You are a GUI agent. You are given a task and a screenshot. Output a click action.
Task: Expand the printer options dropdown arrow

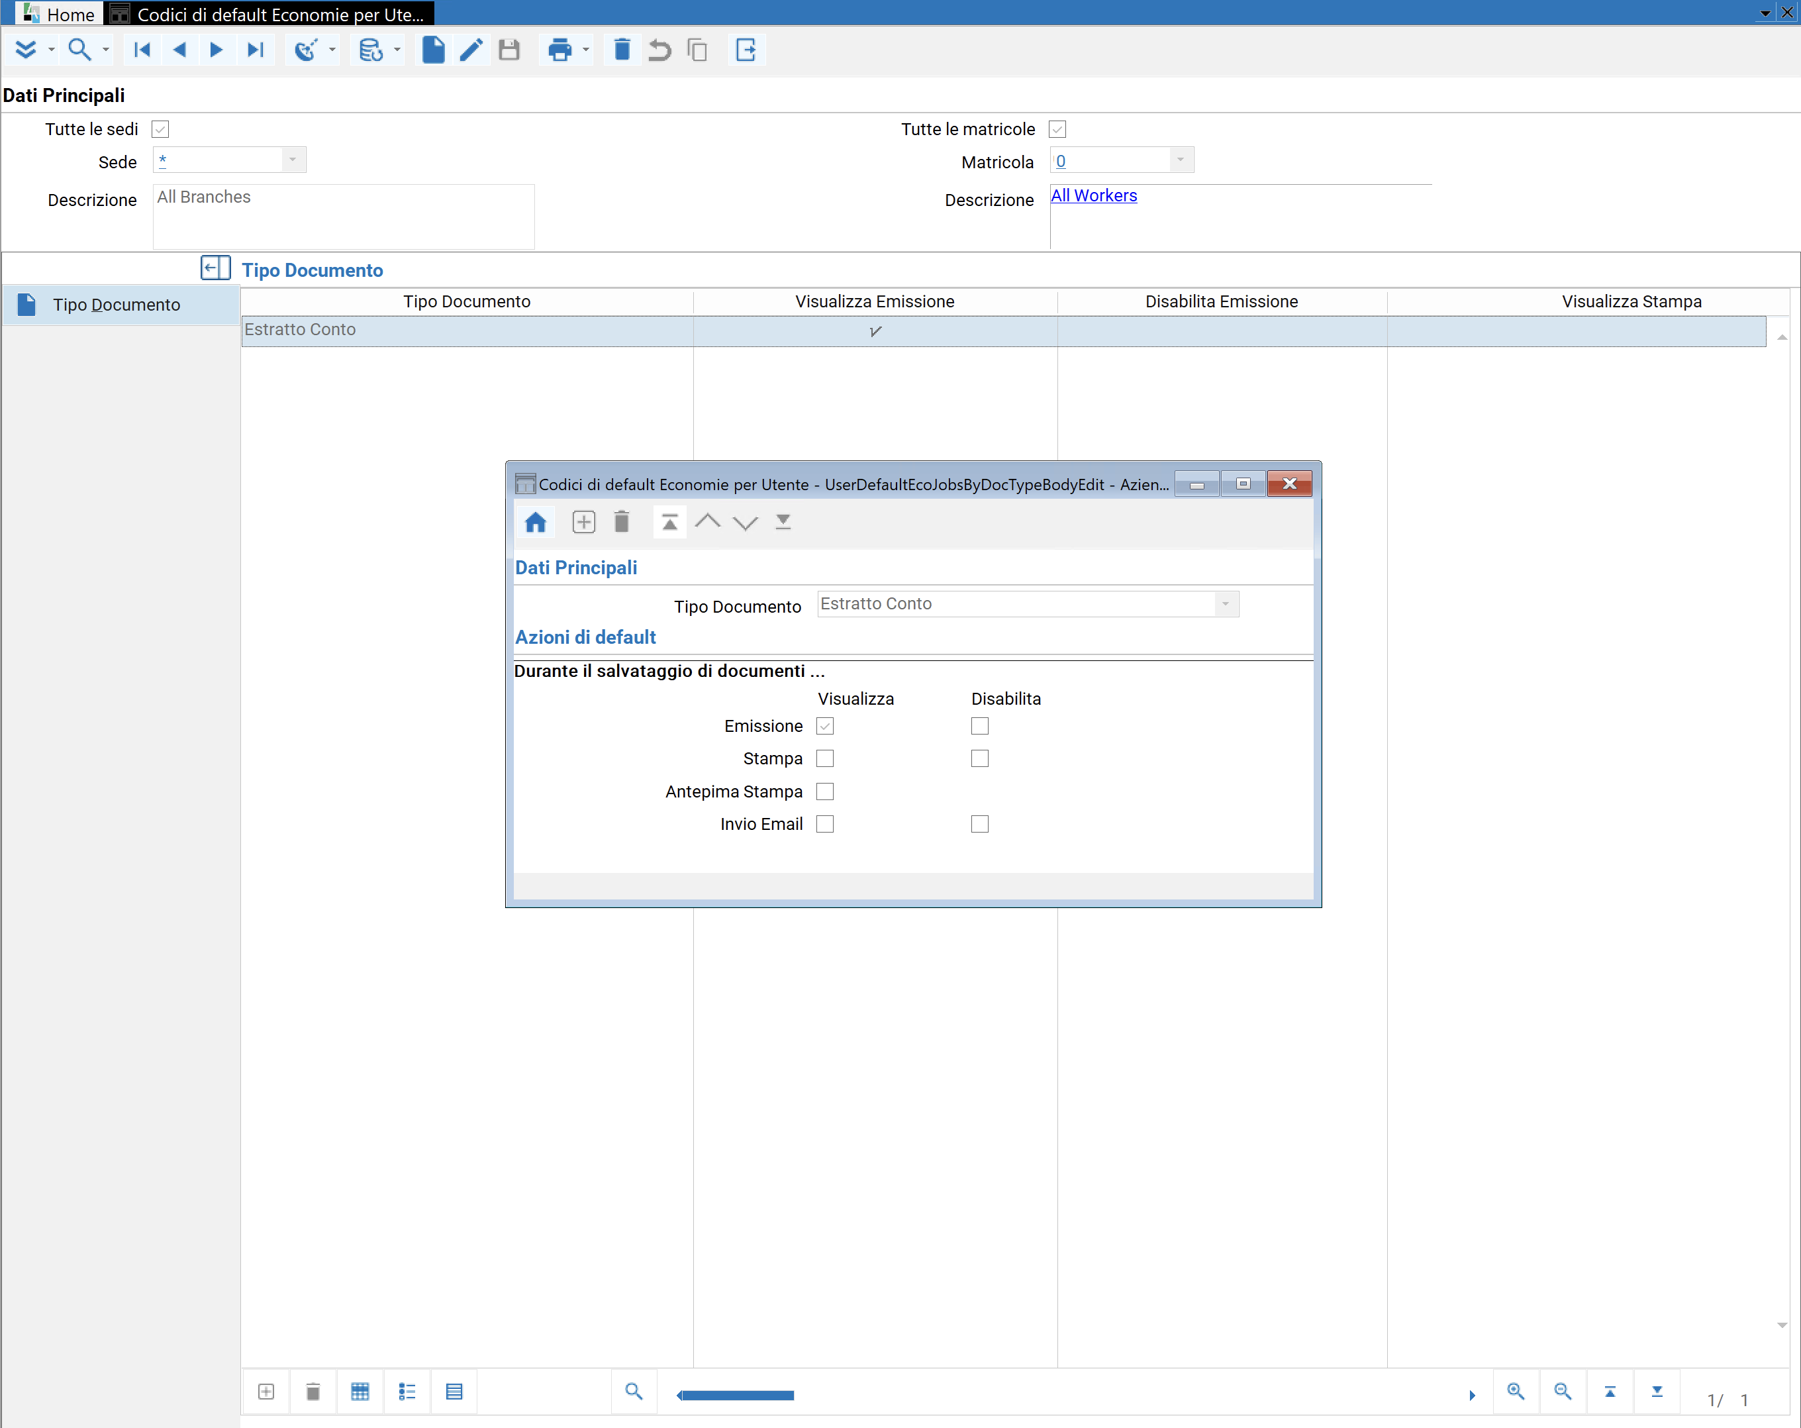(585, 50)
